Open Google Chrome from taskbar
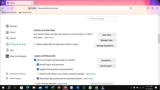 click(96, 87)
